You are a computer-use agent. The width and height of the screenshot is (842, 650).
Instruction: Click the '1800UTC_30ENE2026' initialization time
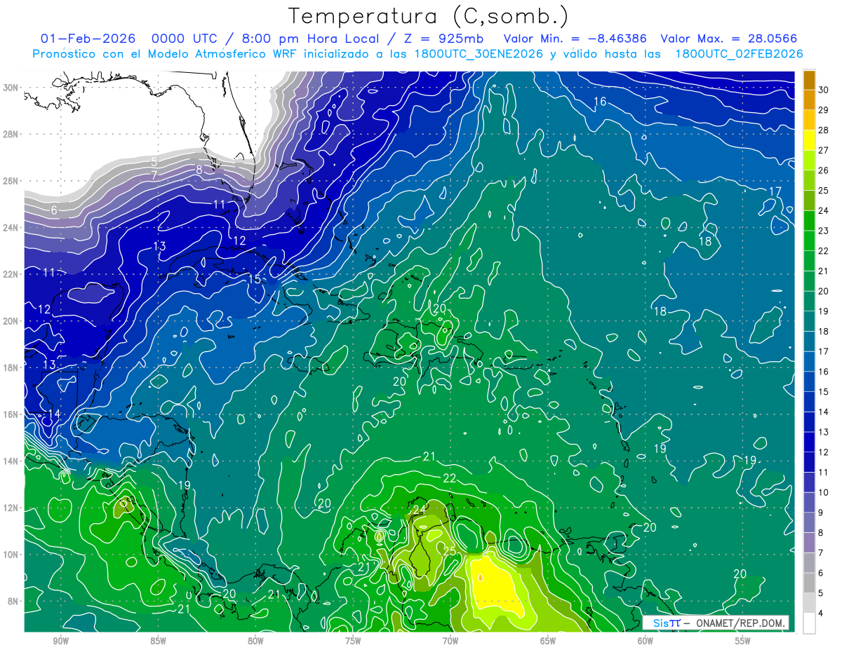pyautogui.click(x=478, y=54)
